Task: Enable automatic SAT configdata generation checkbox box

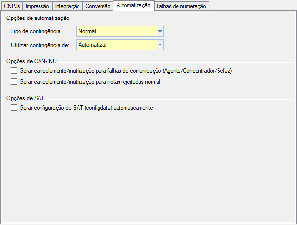Action: (x=14, y=108)
